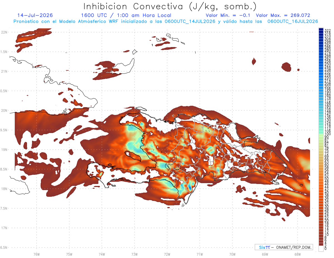Click the colorbar value '0'
The image size is (334, 258).
tap(326, 249)
